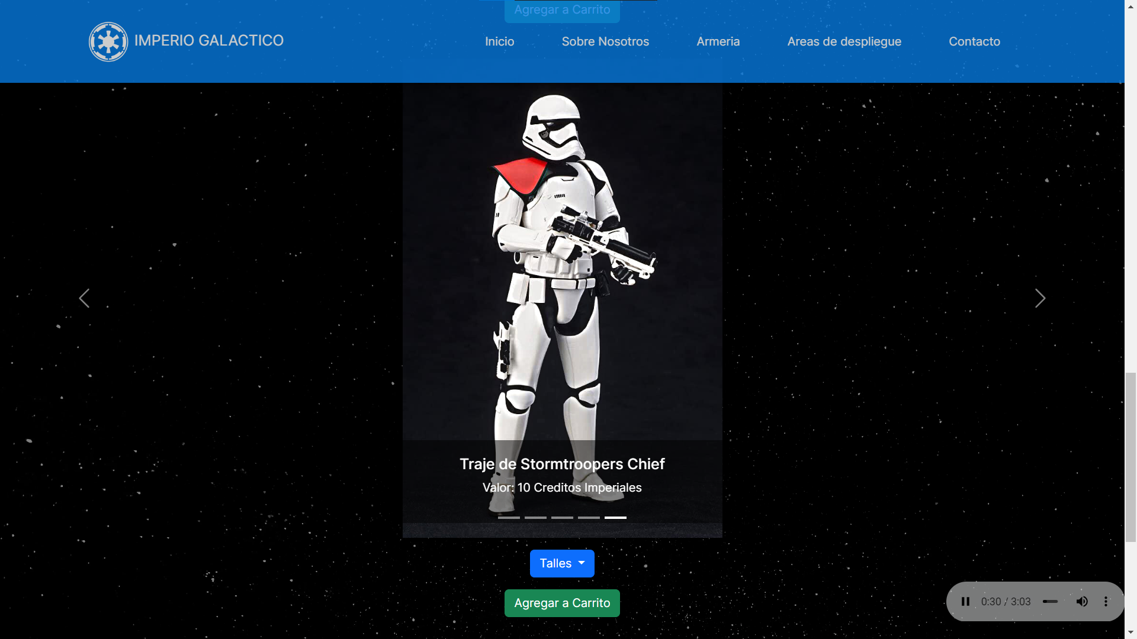The width and height of the screenshot is (1137, 639).
Task: Select fourth carousel indicator bar
Action: click(589, 518)
